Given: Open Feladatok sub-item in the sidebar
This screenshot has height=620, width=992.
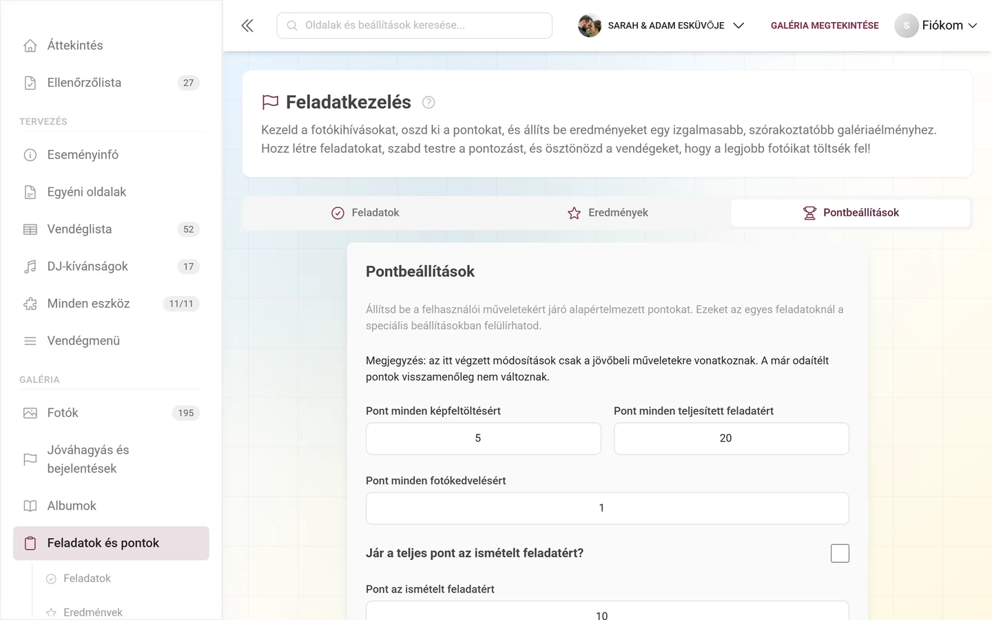Looking at the screenshot, I should point(87,579).
